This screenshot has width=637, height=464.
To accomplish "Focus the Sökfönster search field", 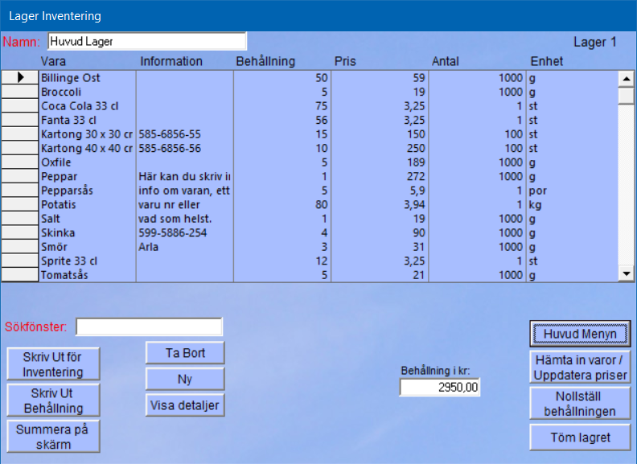I will point(149,326).
